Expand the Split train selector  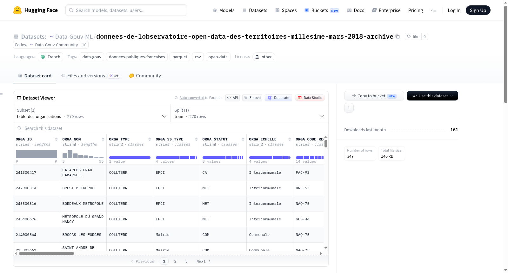(x=250, y=113)
